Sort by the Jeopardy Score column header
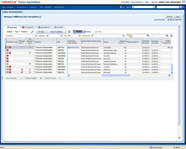Image resolution: width=186 pixels, height=149 pixels. coord(123,42)
